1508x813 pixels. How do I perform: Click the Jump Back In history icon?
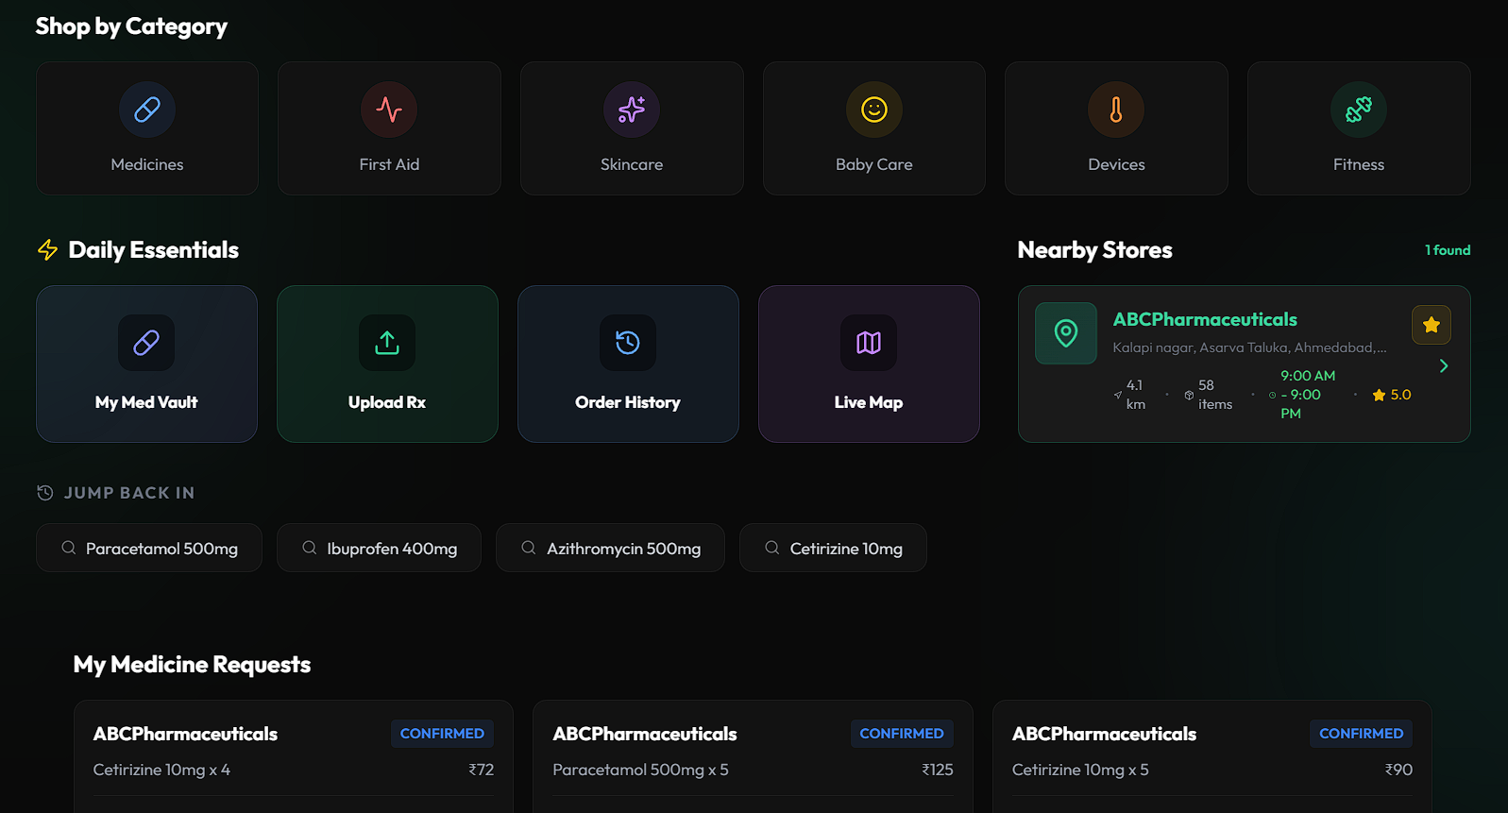pyautogui.click(x=45, y=493)
